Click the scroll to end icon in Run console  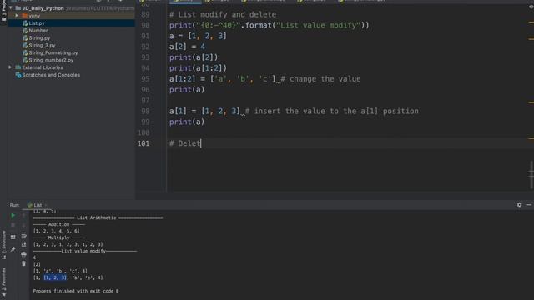coord(23,244)
